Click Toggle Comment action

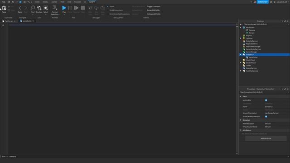[x=154, y=6]
